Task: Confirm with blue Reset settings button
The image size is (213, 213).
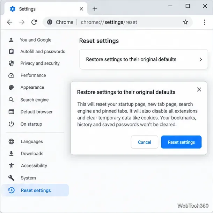Action: click(181, 142)
